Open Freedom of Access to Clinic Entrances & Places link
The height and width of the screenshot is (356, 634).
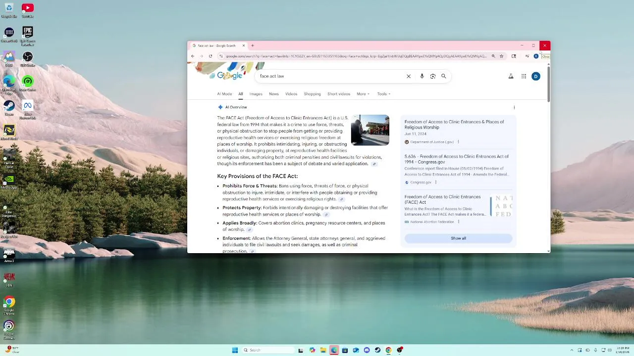(x=454, y=125)
